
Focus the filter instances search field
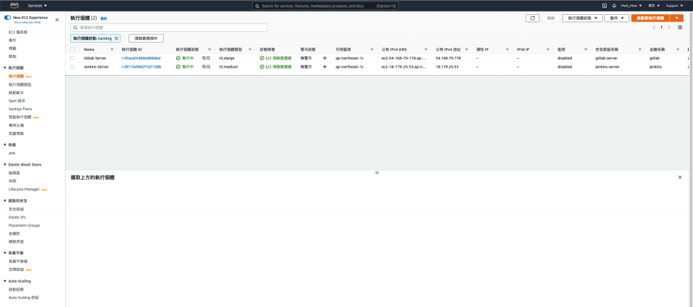[169, 28]
